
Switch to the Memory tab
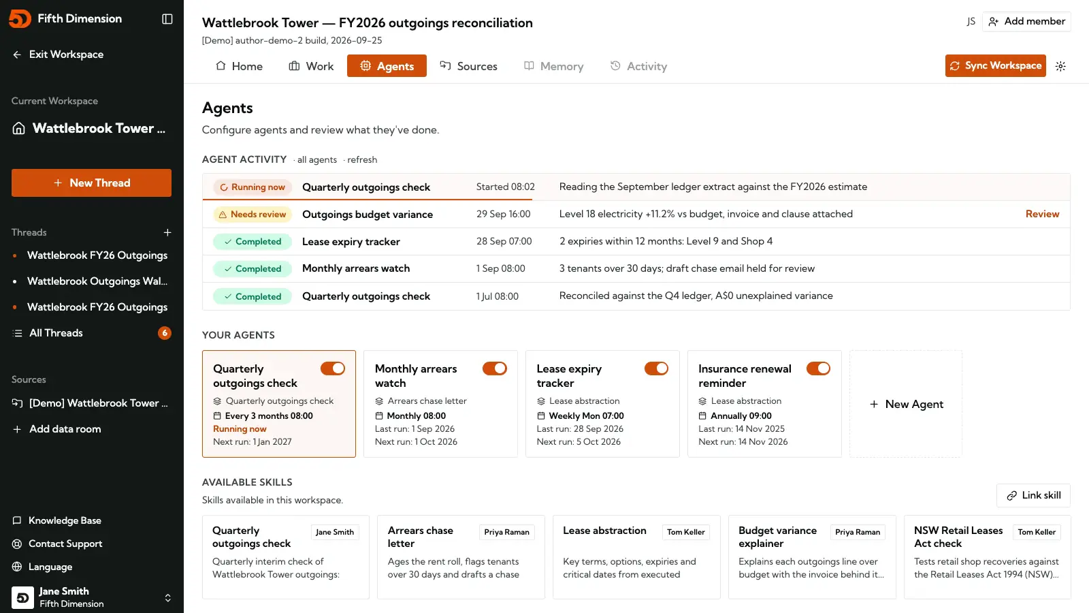(x=553, y=66)
